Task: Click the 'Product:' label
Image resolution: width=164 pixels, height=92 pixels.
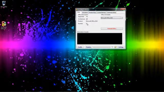Action: [x=80, y=21]
